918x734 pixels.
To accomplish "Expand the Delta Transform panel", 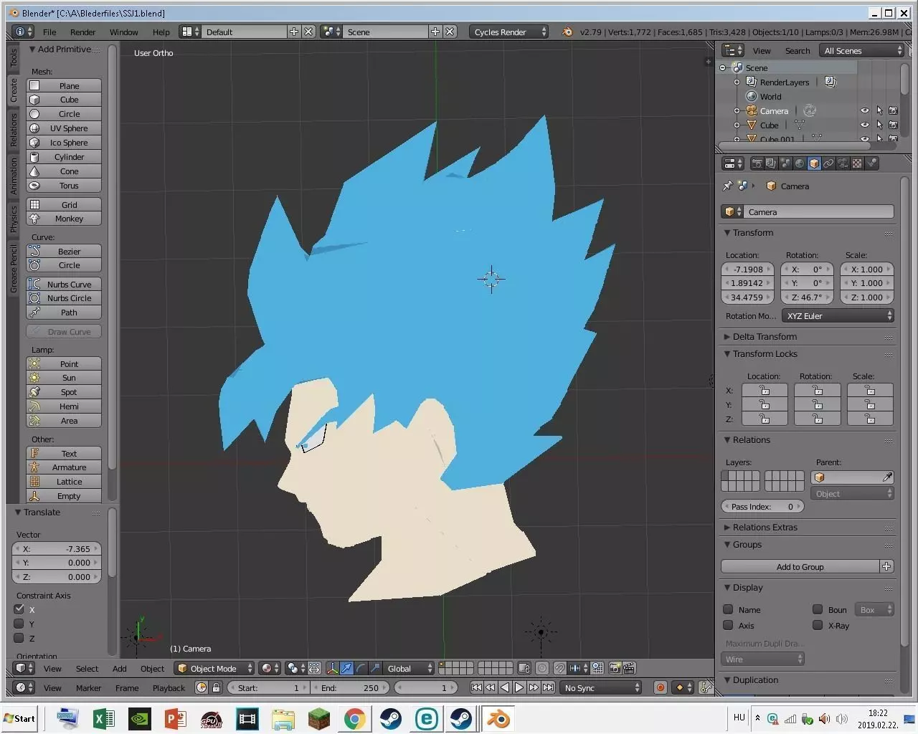I will coord(727,336).
